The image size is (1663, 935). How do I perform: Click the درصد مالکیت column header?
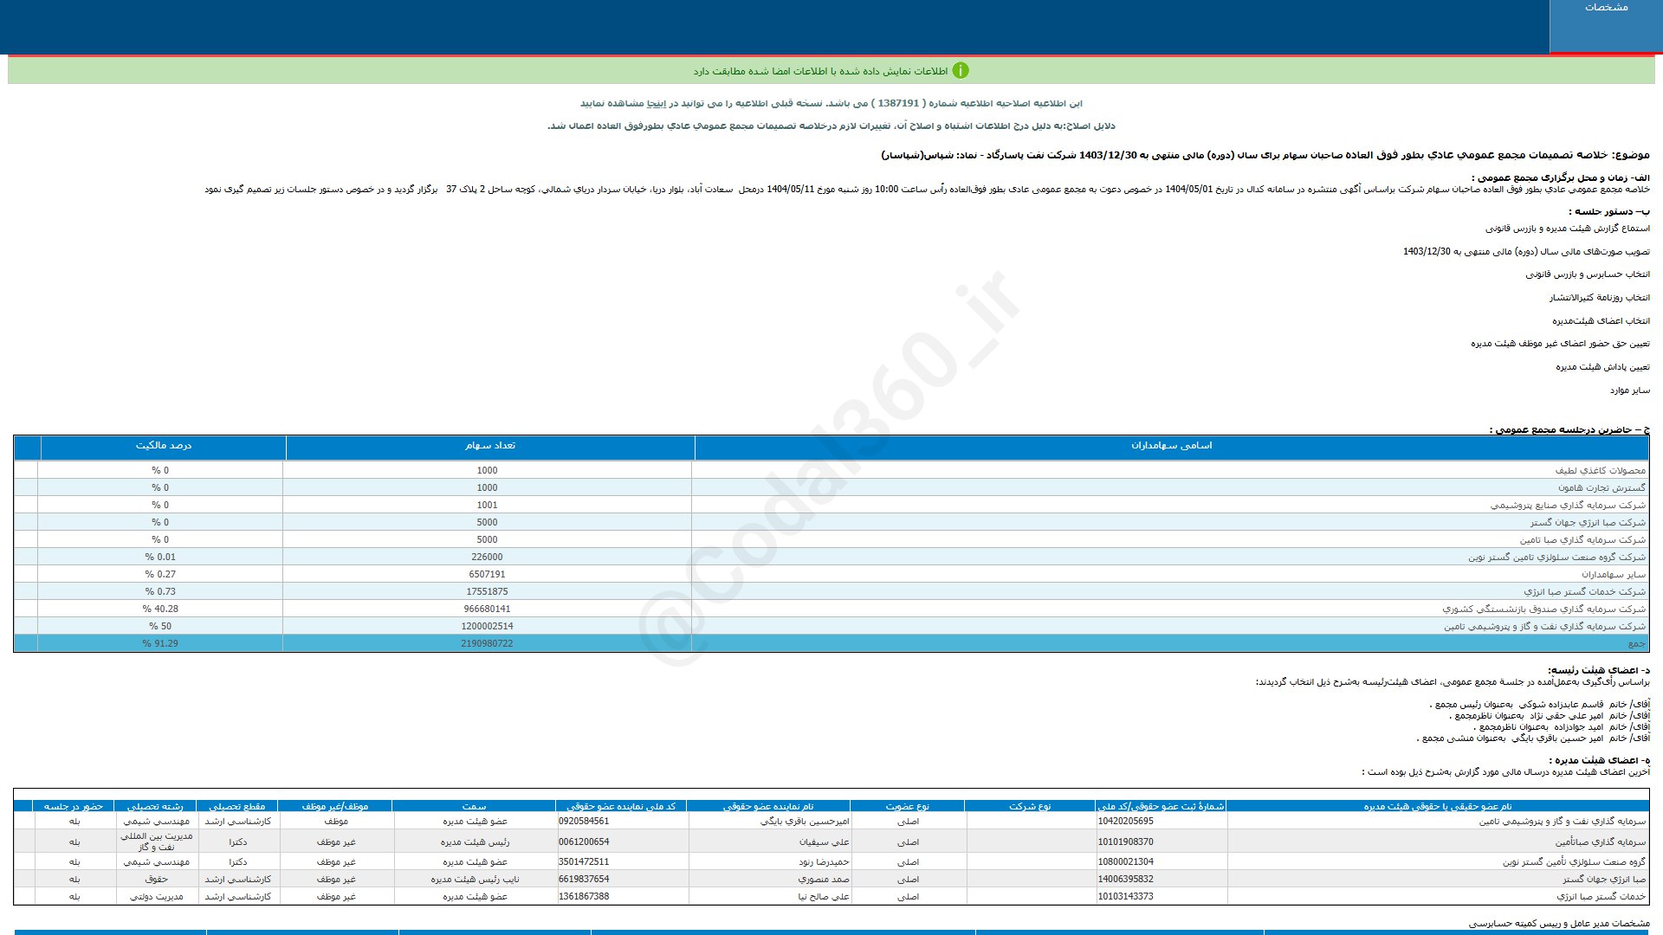164,446
